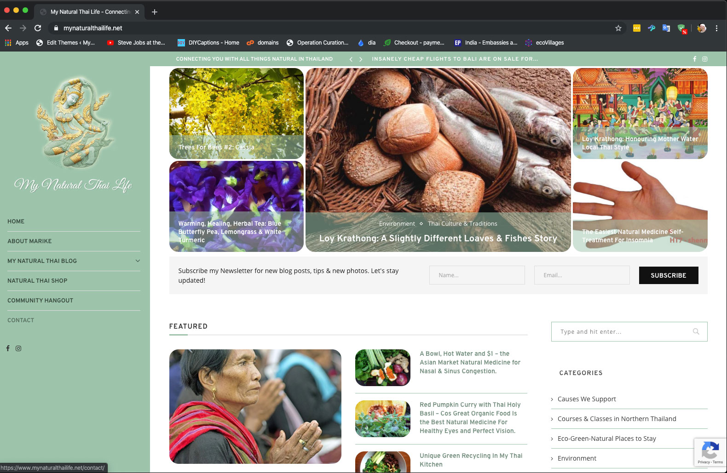
Task: Open the Google Translate extension
Action: click(x=666, y=28)
